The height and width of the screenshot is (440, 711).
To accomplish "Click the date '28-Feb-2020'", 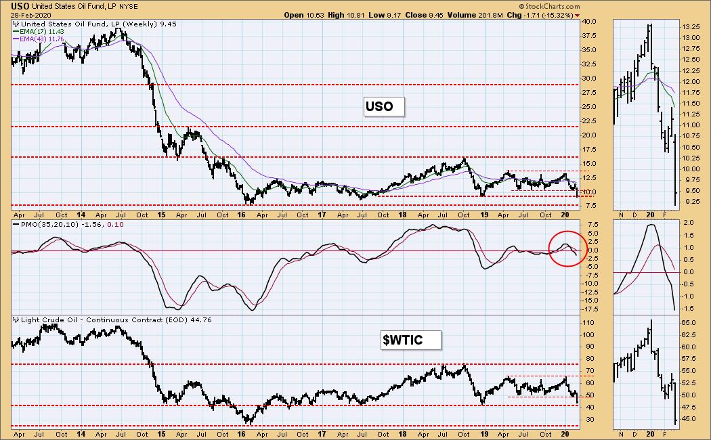I will (31, 15).
